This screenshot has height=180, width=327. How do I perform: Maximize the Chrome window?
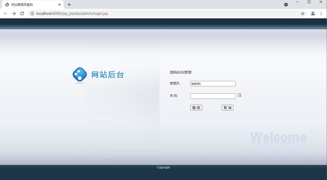coord(309,2)
